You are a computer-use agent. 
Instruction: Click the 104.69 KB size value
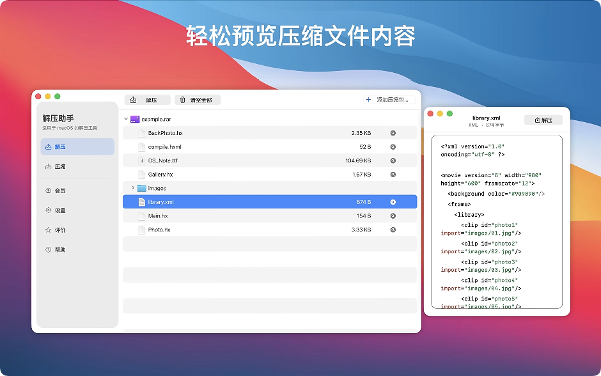[358, 161]
